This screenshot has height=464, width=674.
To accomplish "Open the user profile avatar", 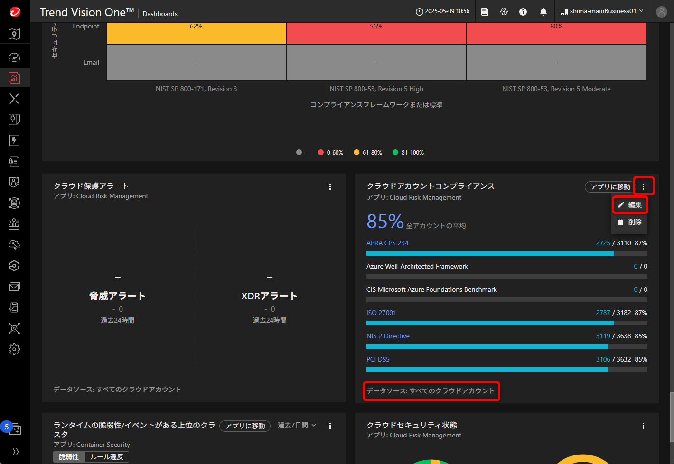I will [662, 12].
